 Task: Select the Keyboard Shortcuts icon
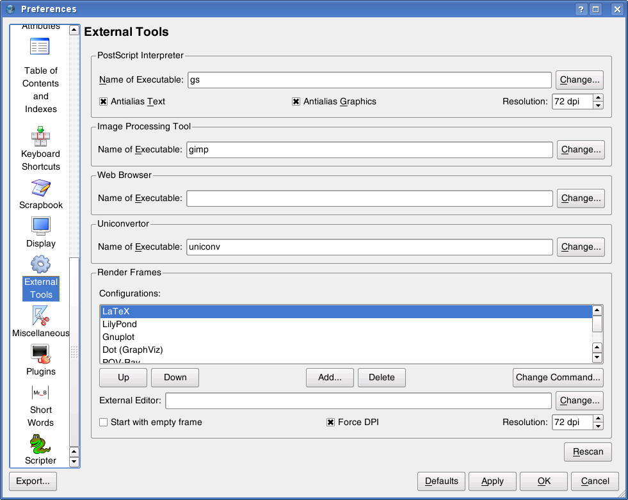(x=40, y=137)
